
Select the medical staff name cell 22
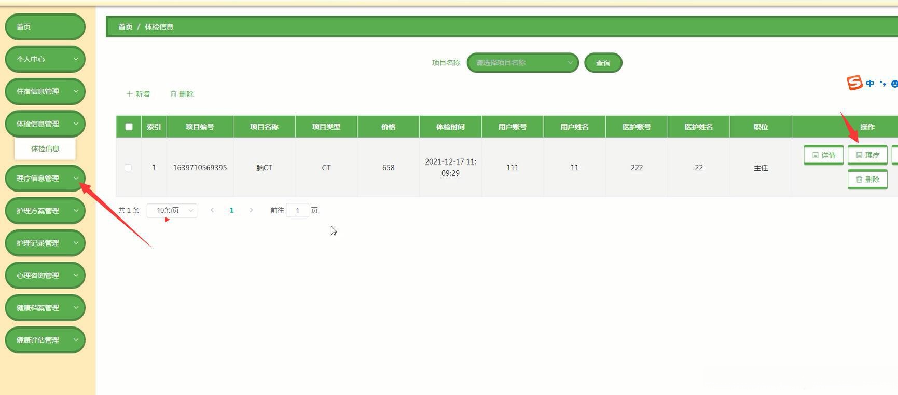699,168
